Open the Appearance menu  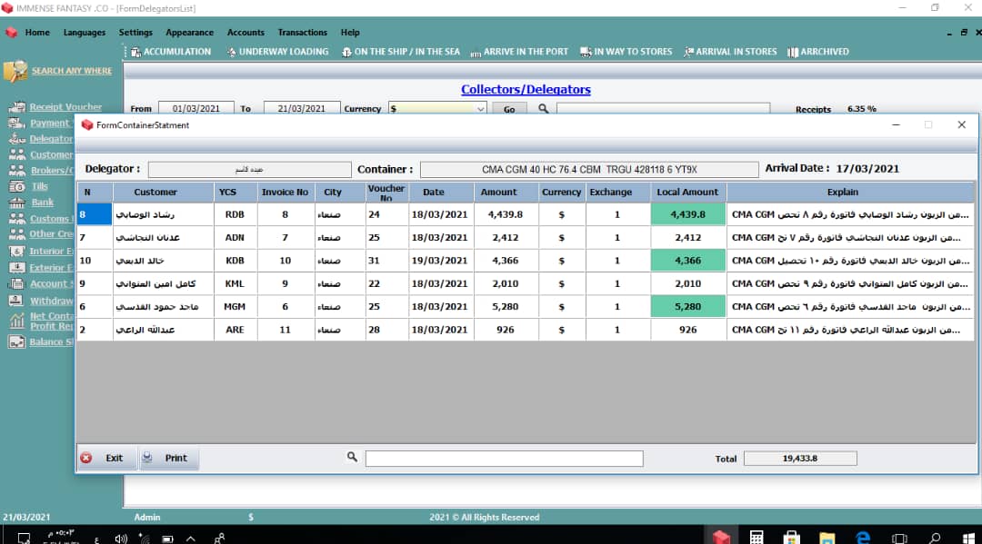(189, 33)
